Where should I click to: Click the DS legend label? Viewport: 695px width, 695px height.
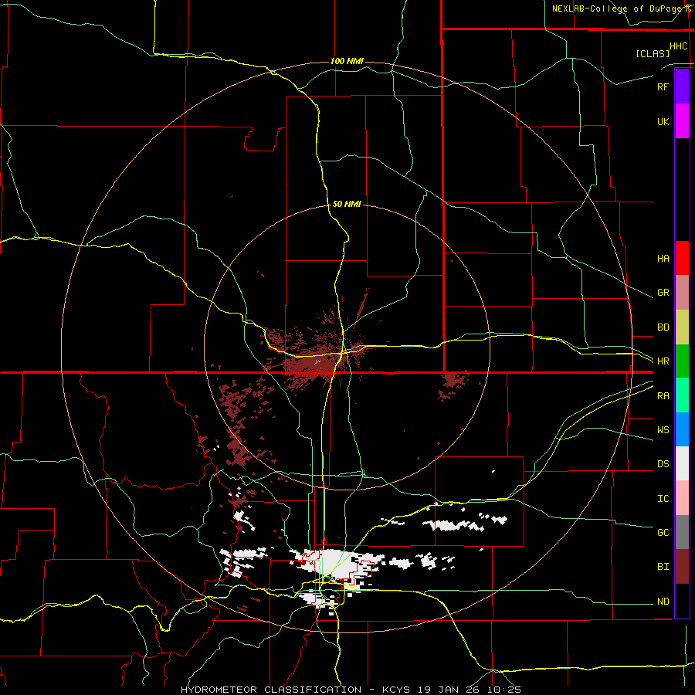[663, 463]
